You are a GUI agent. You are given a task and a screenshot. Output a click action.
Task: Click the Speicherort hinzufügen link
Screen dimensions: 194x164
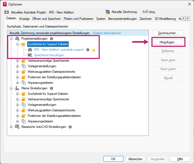49,55
